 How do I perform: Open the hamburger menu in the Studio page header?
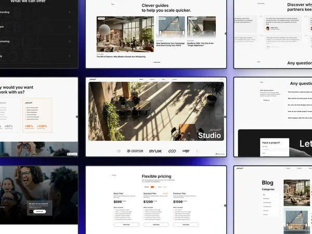(x=222, y=79)
